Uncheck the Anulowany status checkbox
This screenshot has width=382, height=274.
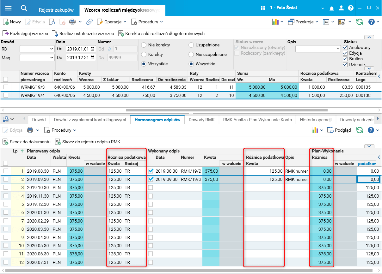(345, 47)
